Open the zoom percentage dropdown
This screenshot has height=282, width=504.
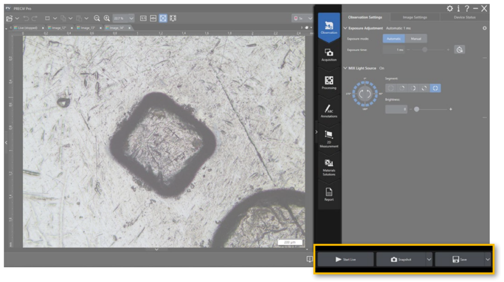131,18
